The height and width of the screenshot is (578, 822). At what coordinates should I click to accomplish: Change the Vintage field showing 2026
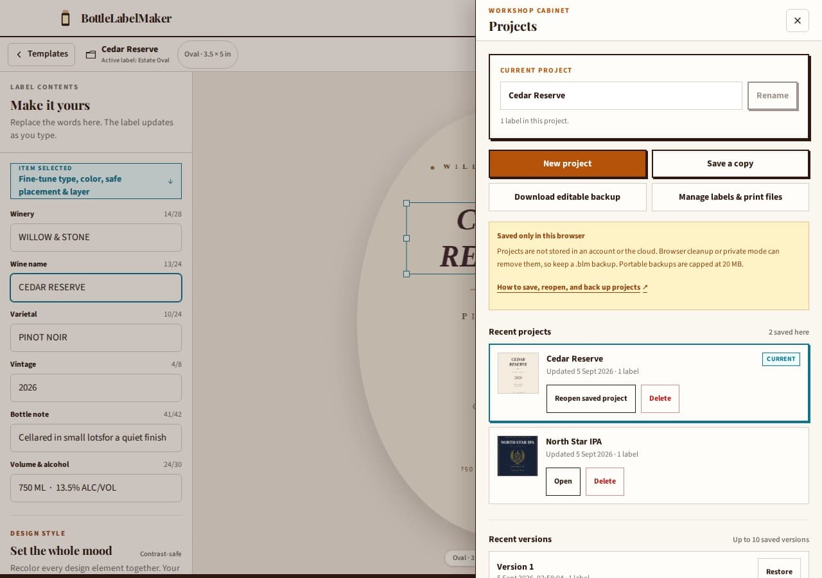coord(96,388)
